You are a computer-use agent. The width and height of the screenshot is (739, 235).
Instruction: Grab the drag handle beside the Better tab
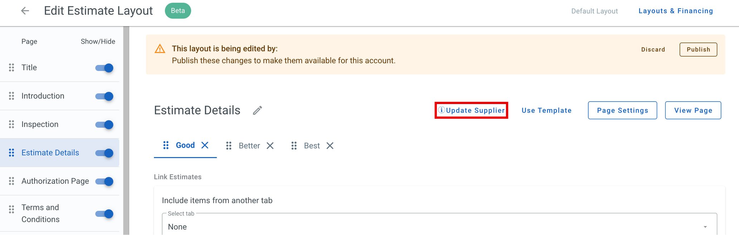(x=229, y=146)
